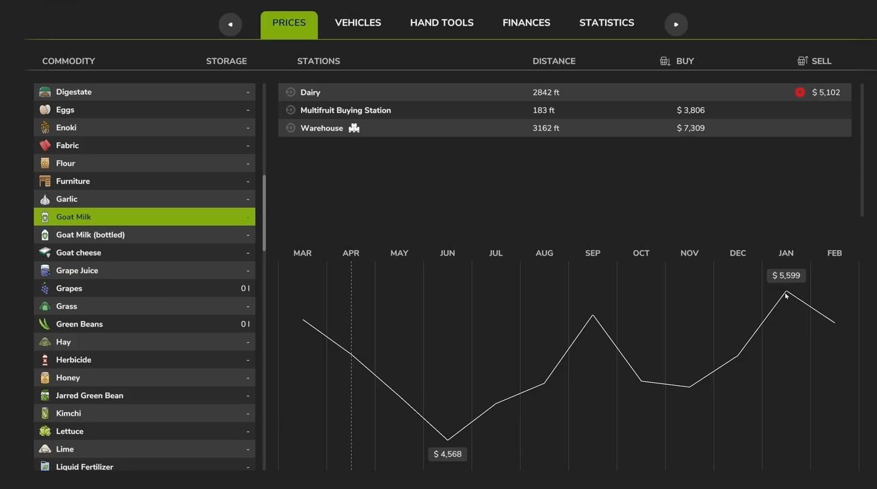The image size is (877, 489).
Task: Switch to the VEHICLES tab
Action: click(358, 23)
